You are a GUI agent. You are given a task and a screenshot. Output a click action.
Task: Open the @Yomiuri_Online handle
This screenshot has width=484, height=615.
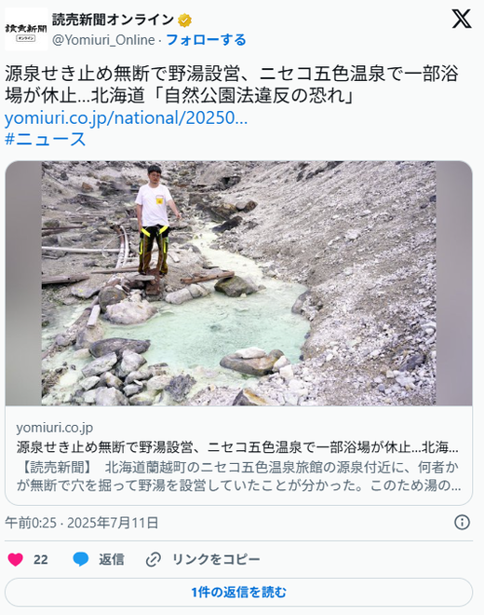click(103, 40)
